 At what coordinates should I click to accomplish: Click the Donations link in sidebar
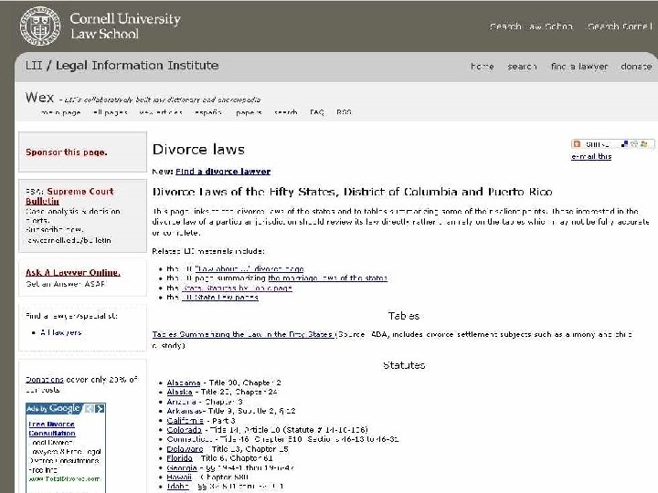tap(45, 380)
